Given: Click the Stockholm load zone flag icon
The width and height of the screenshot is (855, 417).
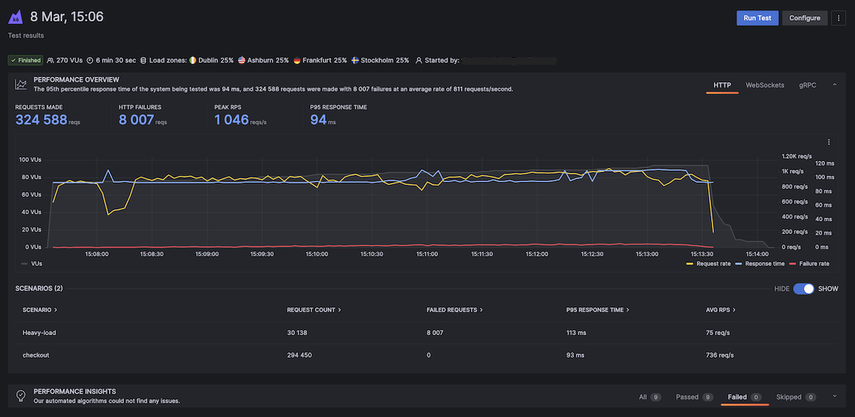Looking at the screenshot, I should (x=354, y=60).
